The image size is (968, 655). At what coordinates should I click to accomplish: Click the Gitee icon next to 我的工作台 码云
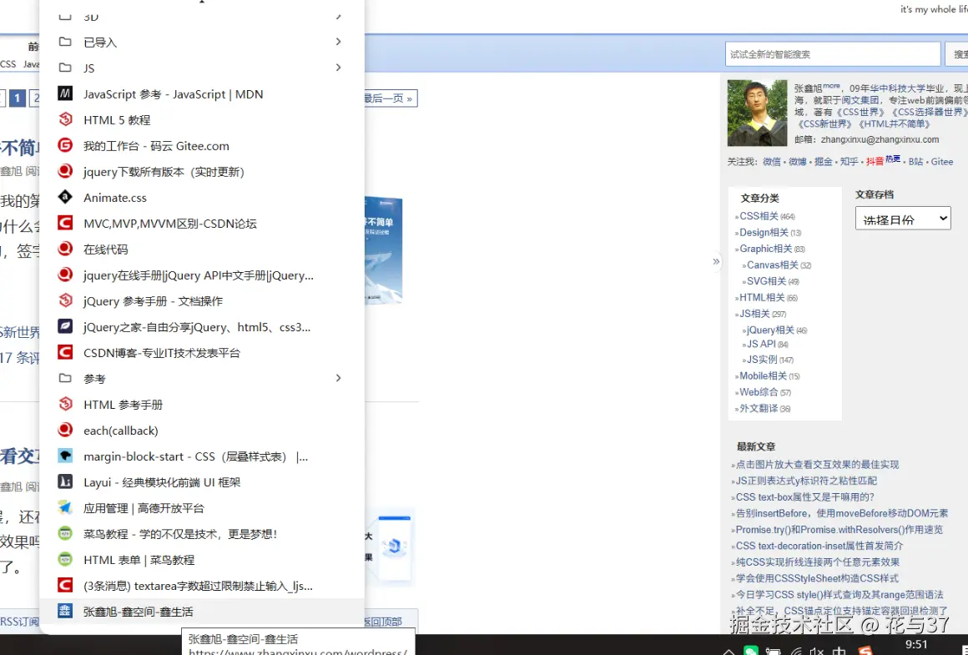(64, 145)
